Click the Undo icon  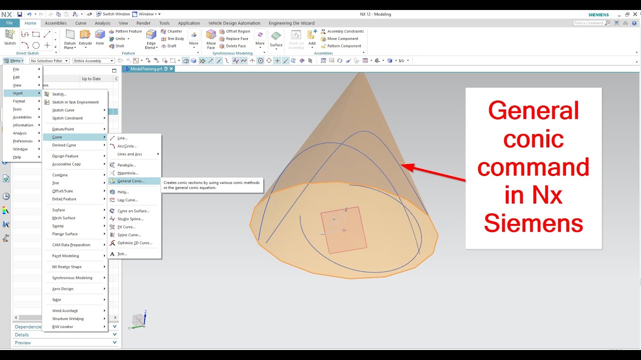click(x=29, y=14)
